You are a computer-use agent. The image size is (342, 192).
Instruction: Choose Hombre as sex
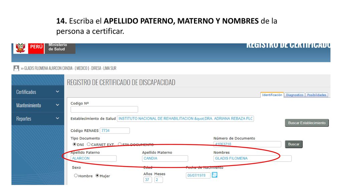pyautogui.click(x=76, y=175)
